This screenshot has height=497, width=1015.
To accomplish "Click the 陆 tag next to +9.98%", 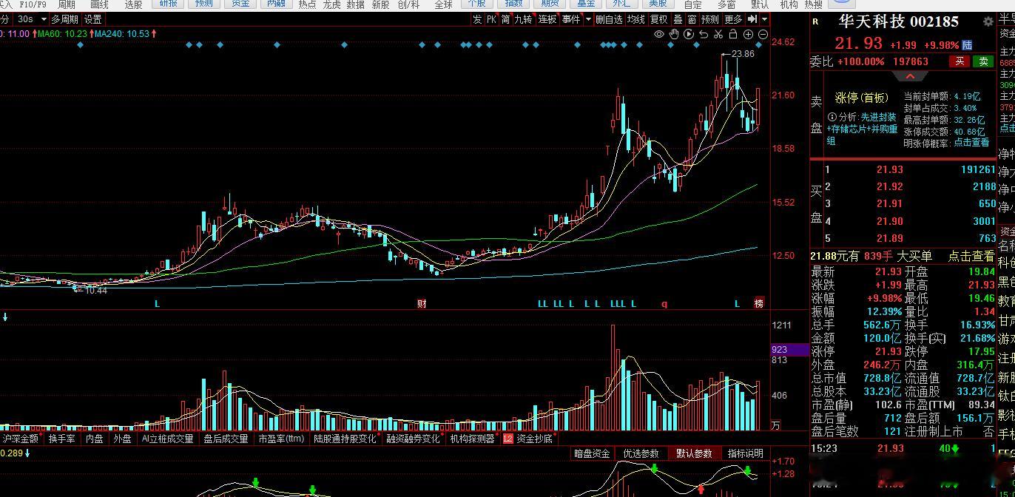I will (967, 45).
